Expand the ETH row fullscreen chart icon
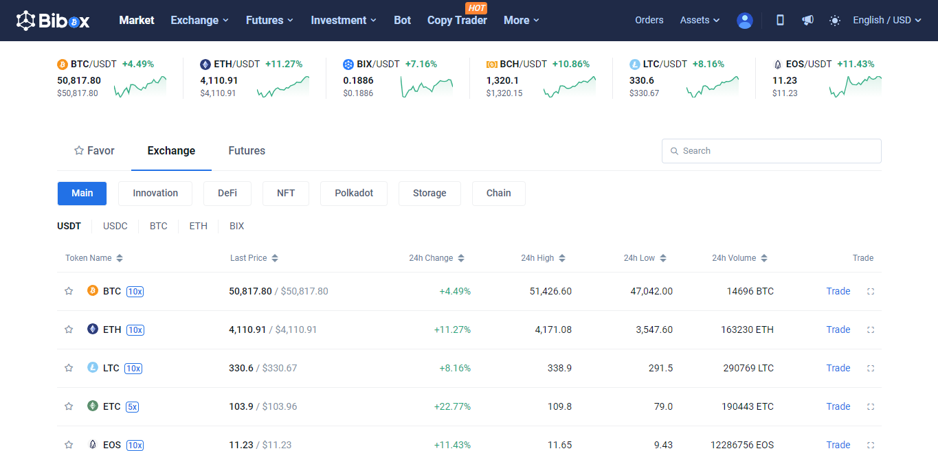 (871, 329)
